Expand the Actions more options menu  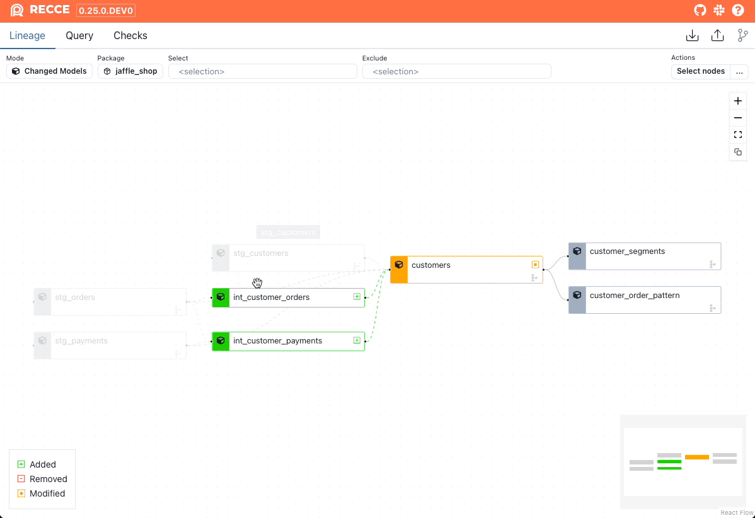pos(739,71)
